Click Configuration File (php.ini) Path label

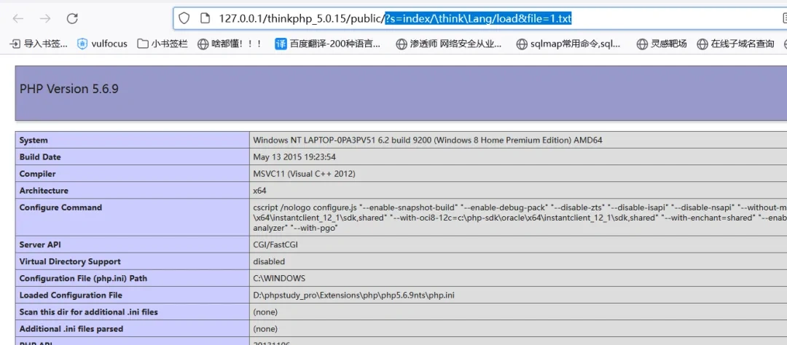pyautogui.click(x=83, y=278)
